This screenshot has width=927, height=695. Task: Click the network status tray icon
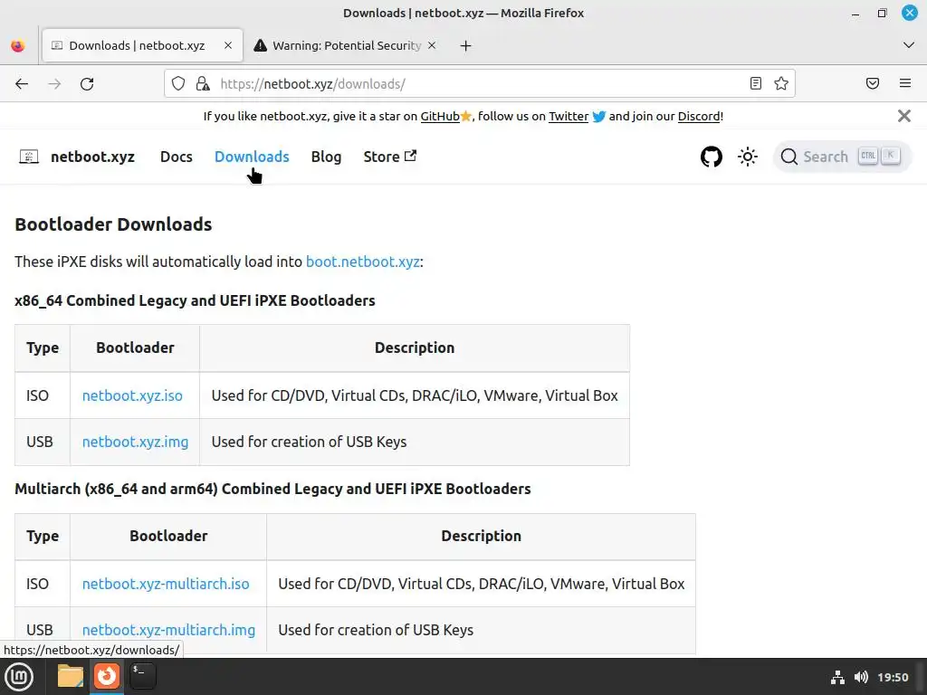[837, 677]
